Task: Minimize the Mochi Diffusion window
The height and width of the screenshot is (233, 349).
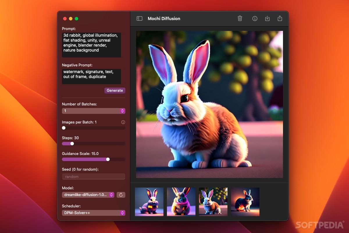Action: 71,19
